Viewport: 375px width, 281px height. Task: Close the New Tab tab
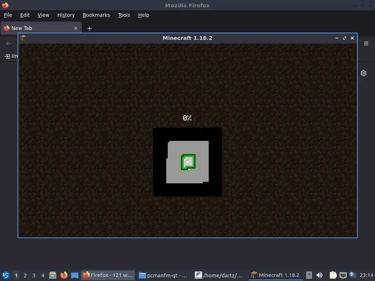pyautogui.click(x=76, y=28)
